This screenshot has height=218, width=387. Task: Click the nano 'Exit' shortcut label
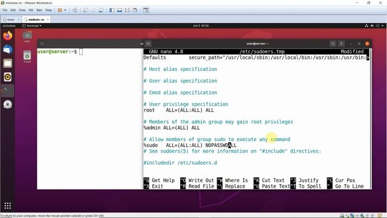click(157, 187)
